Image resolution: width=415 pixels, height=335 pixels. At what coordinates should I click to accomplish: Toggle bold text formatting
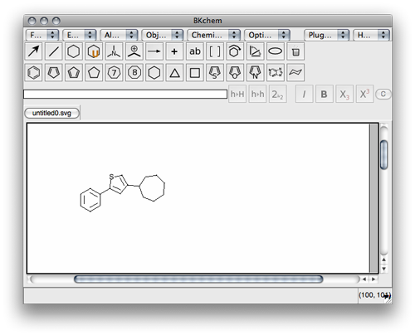324,94
